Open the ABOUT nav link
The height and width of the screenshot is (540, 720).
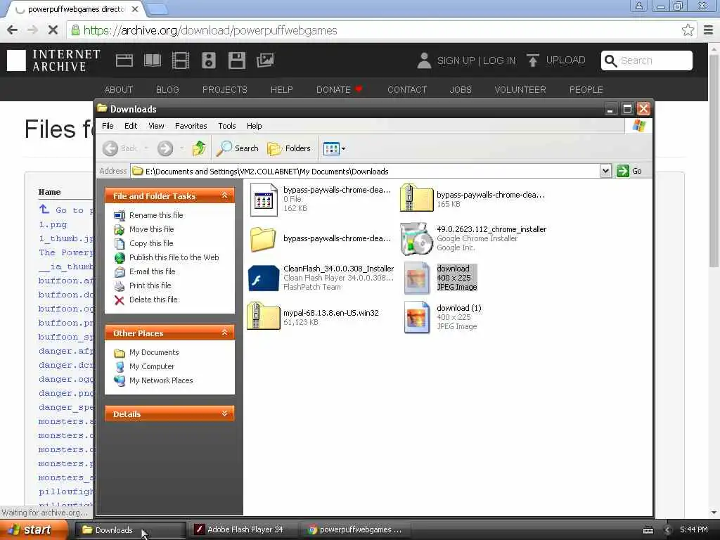coord(118,89)
